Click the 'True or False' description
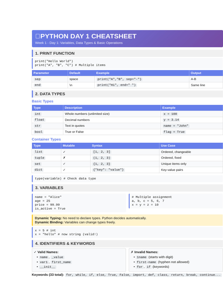Screen dimensions: 223x297 click(x=74, y=132)
